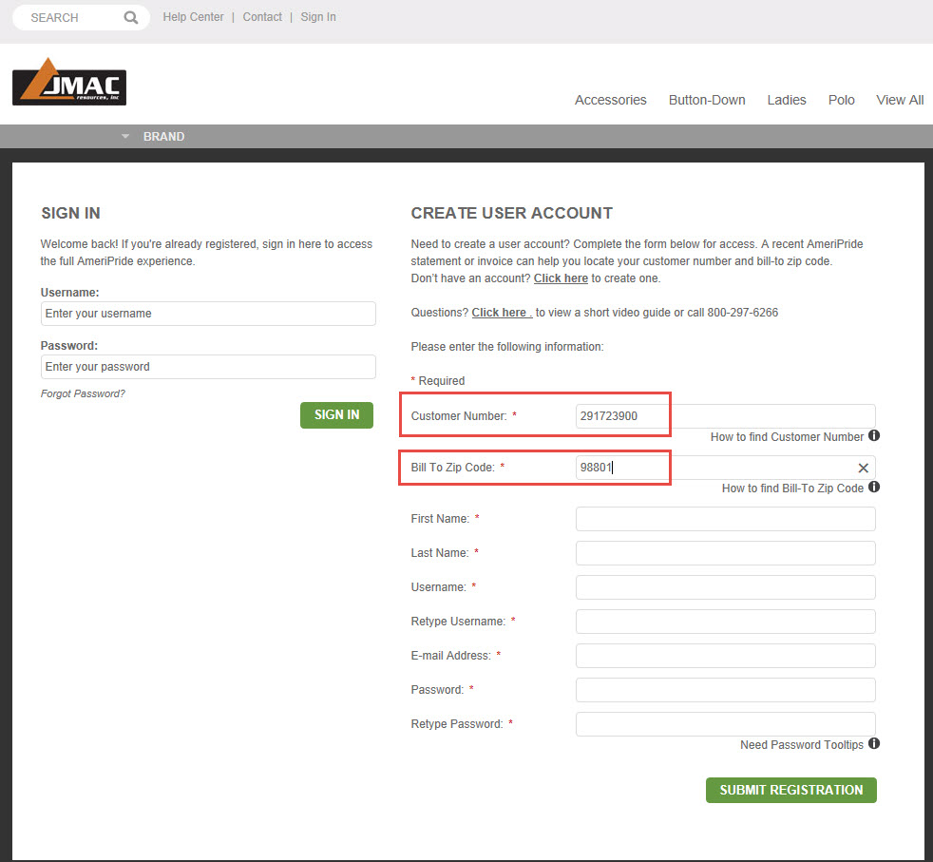Viewport: 933px width, 862px height.
Task: Open the Help Center link
Action: (193, 17)
